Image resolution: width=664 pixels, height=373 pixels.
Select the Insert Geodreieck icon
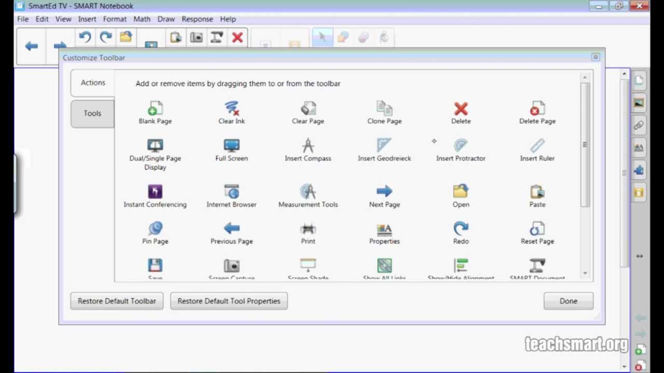coord(384,146)
